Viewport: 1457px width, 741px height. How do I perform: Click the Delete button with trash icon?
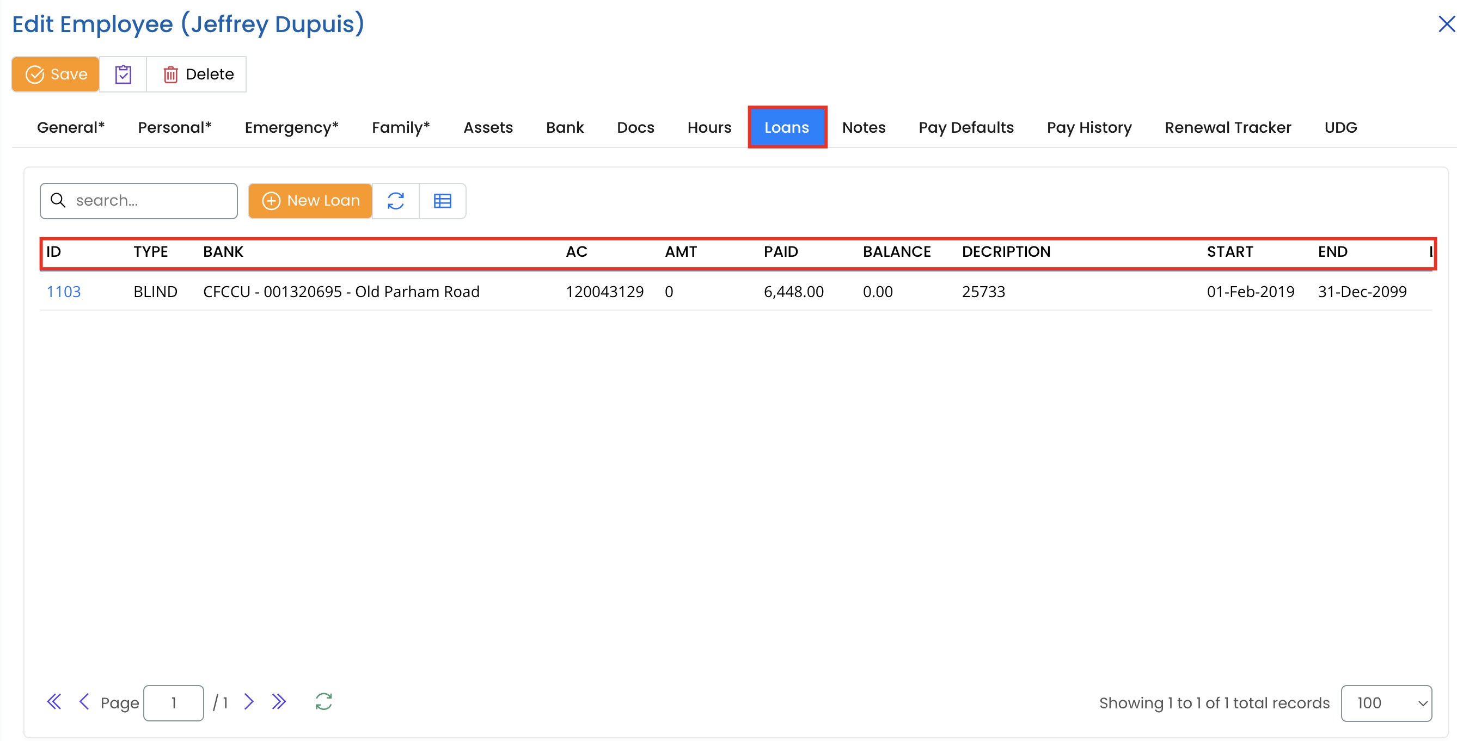tap(197, 74)
